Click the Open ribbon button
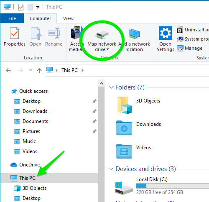The height and width of the screenshot is (202, 209). [36, 37]
